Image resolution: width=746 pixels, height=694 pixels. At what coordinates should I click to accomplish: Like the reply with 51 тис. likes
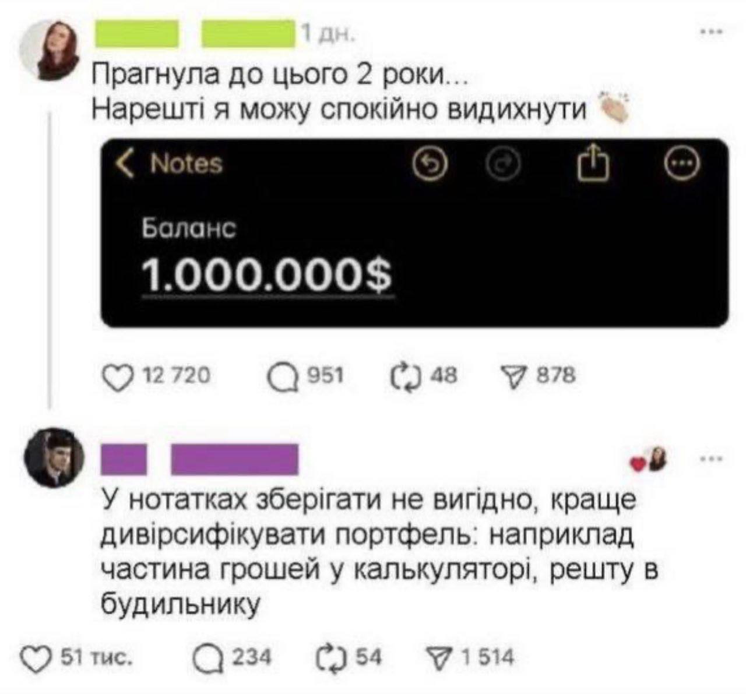36,659
